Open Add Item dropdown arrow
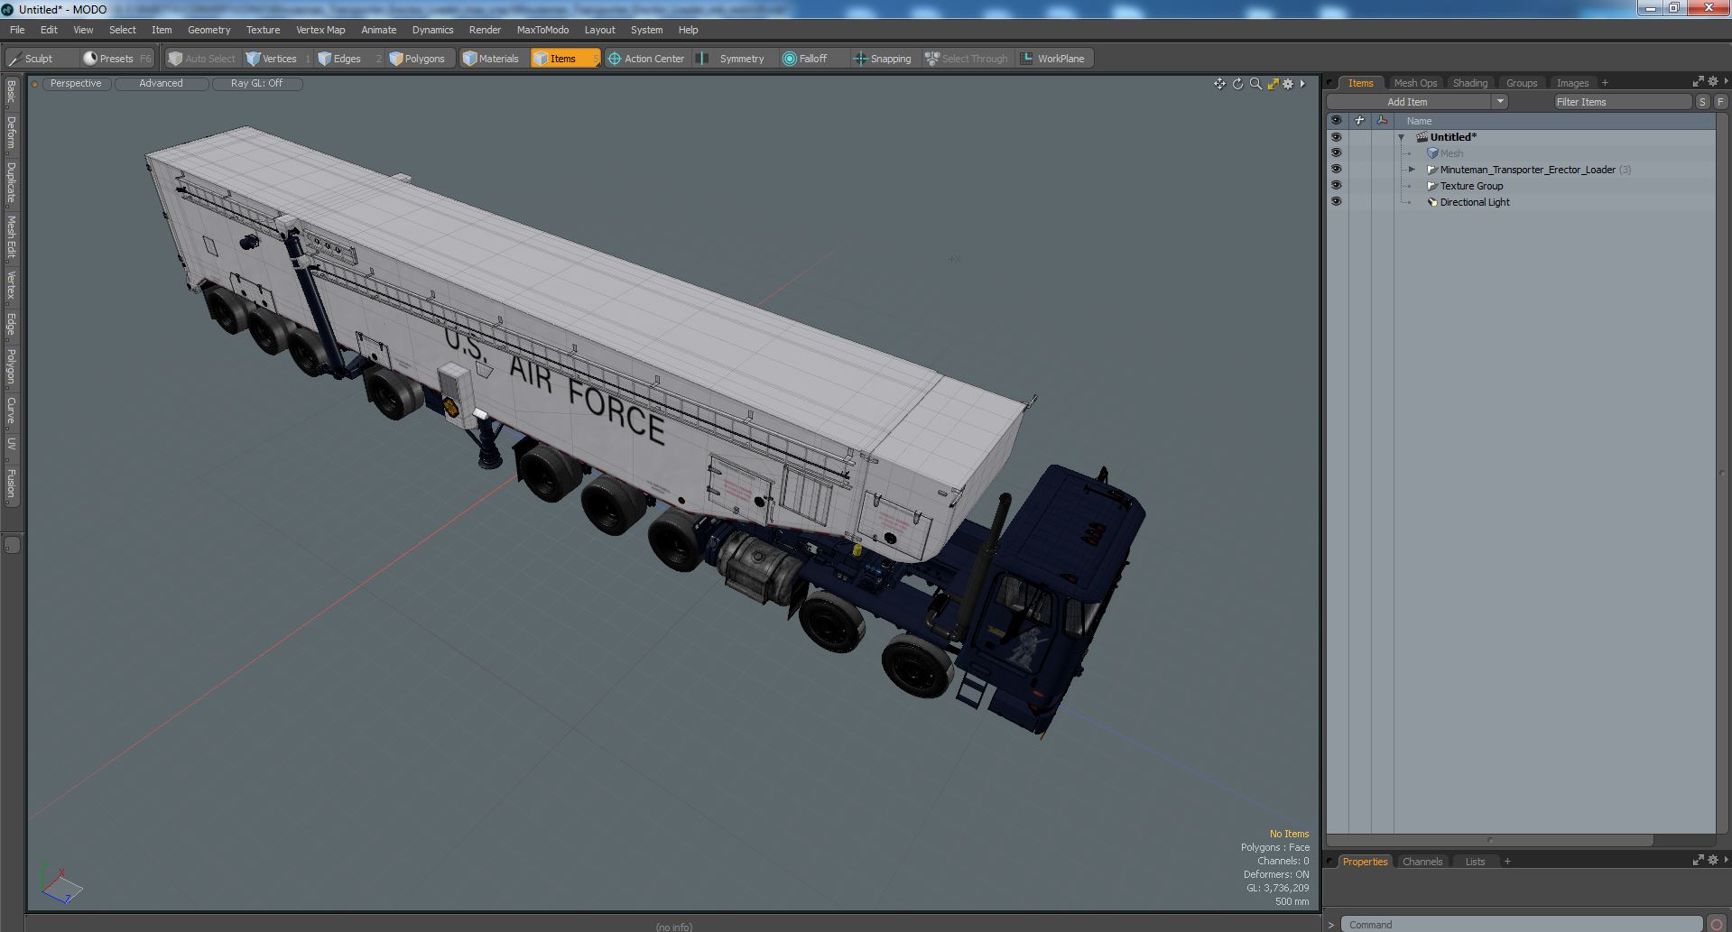This screenshot has height=932, width=1732. (1500, 102)
